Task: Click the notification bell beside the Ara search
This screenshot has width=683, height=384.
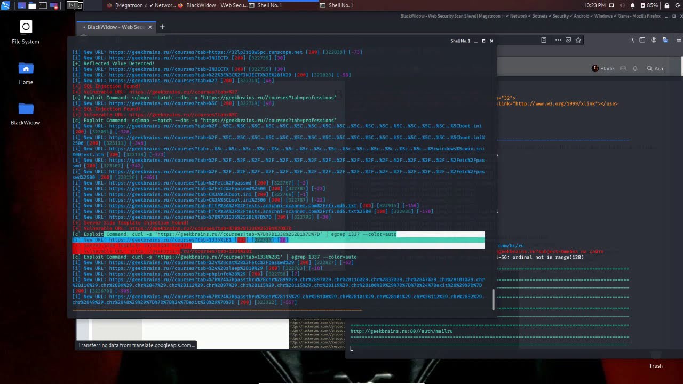Action: 635,68
